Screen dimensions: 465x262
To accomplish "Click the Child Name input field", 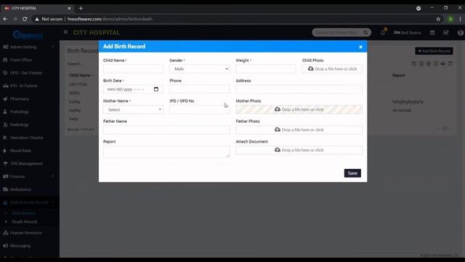I will (x=133, y=69).
